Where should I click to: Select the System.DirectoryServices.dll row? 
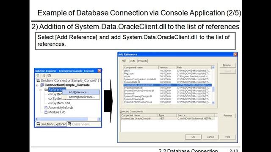point(168,91)
